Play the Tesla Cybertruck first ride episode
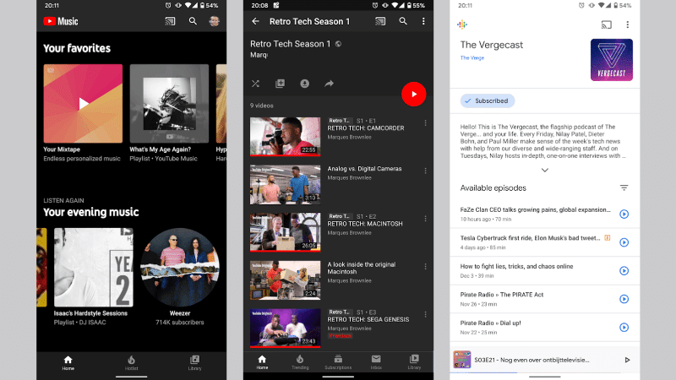Image resolution: width=676 pixels, height=380 pixels. 624,242
